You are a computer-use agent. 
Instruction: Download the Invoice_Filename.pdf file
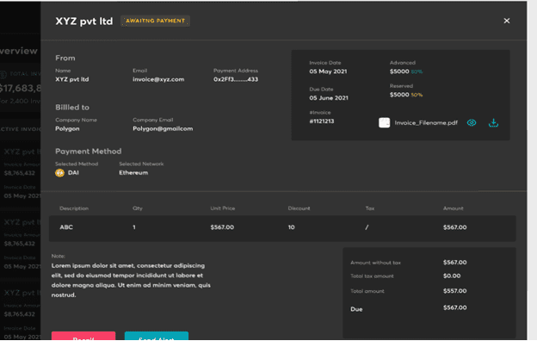tap(493, 122)
